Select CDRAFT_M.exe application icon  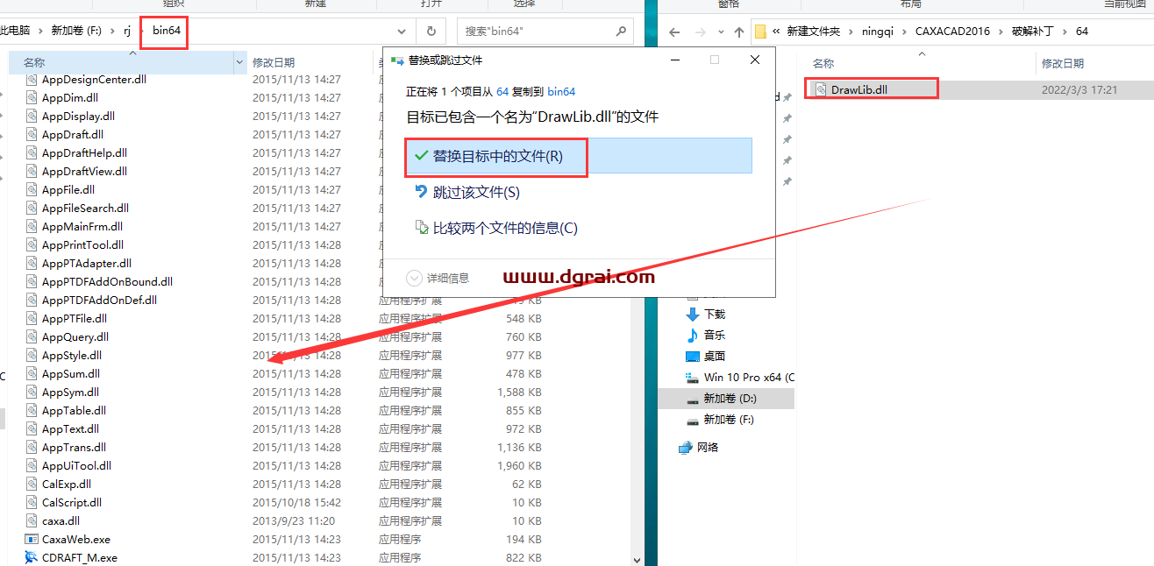tap(32, 557)
